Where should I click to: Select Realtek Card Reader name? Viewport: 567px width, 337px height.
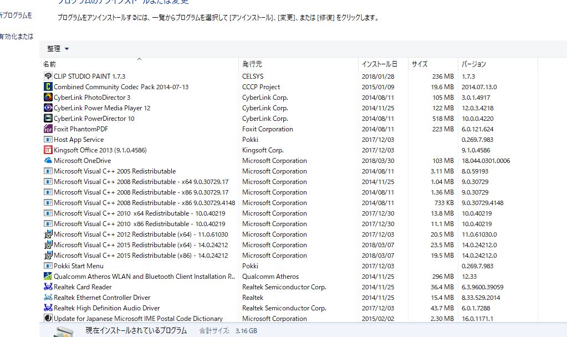[83, 287]
